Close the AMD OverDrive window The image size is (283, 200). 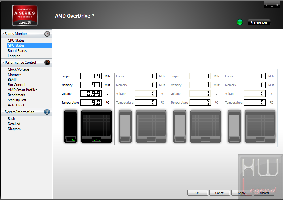[277, 5]
